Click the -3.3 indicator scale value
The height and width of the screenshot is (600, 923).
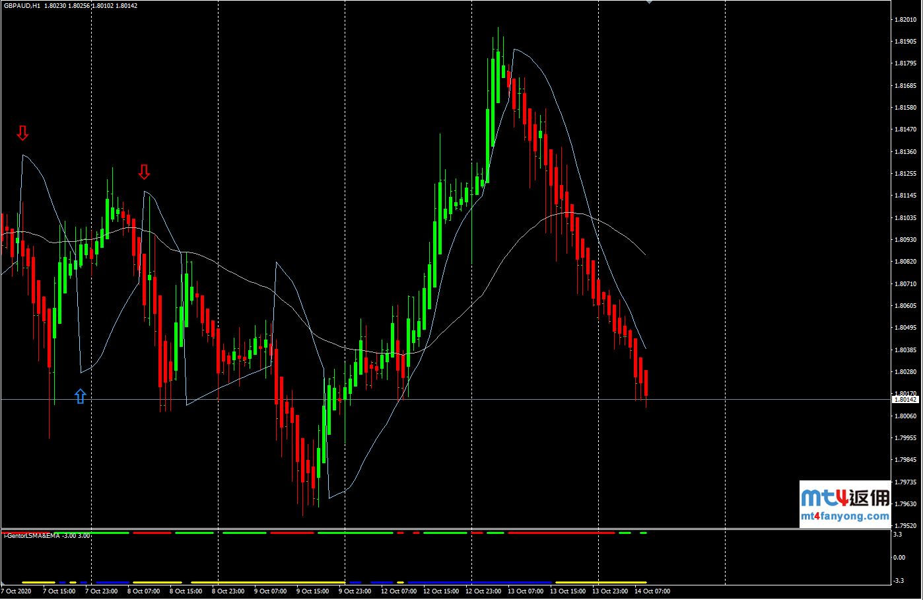899,581
